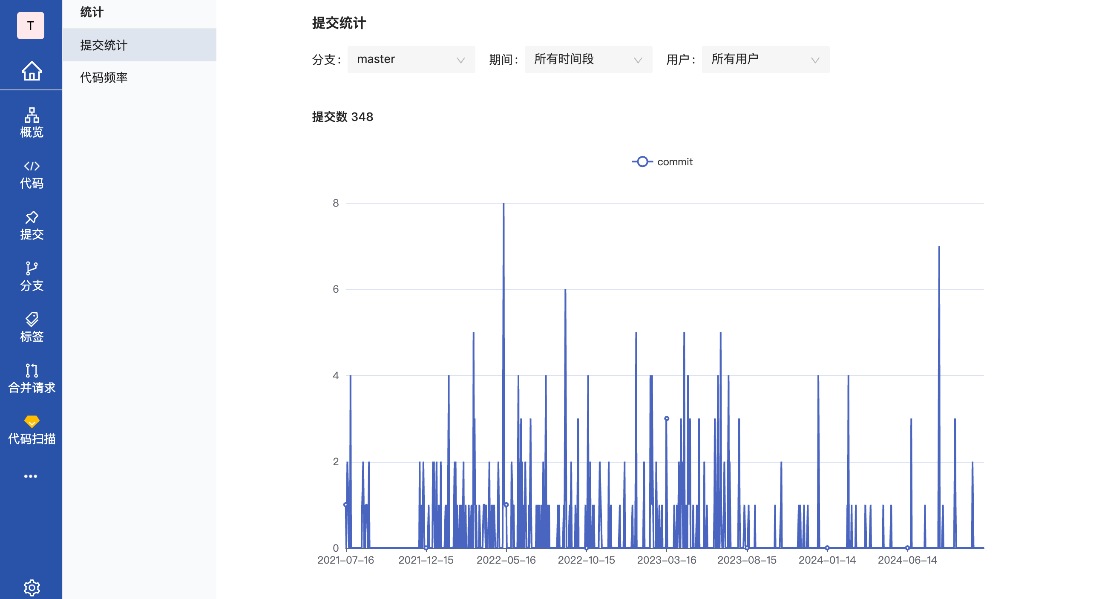Expand more options ellipsis in sidebar

coord(30,476)
